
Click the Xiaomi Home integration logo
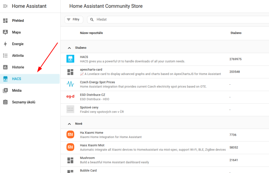click(70, 135)
